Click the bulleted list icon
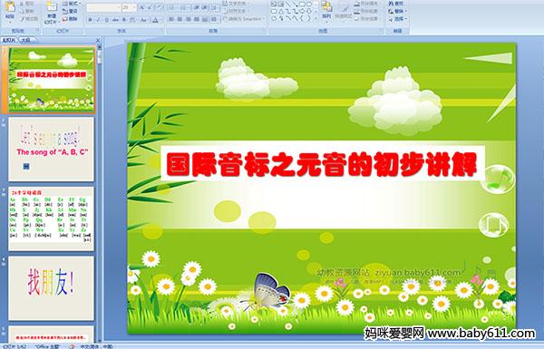 [172, 7]
